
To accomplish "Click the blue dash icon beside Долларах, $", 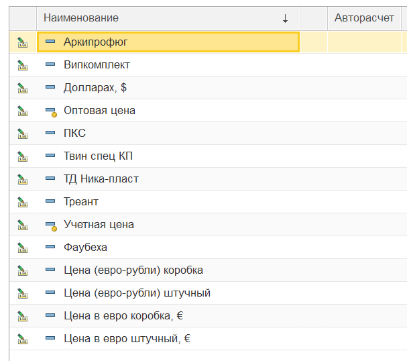I will point(50,88).
